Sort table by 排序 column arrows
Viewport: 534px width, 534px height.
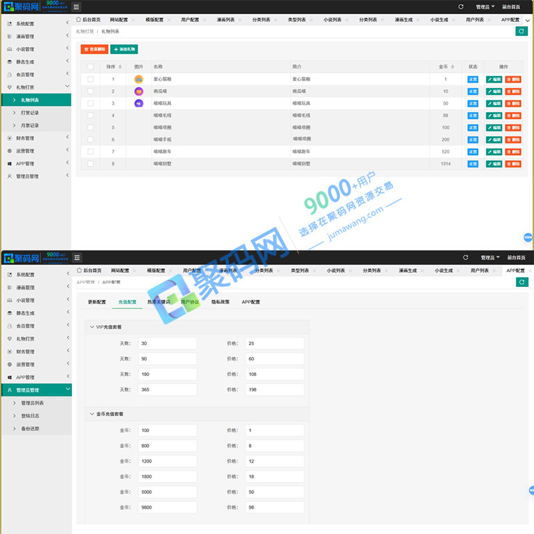point(120,67)
